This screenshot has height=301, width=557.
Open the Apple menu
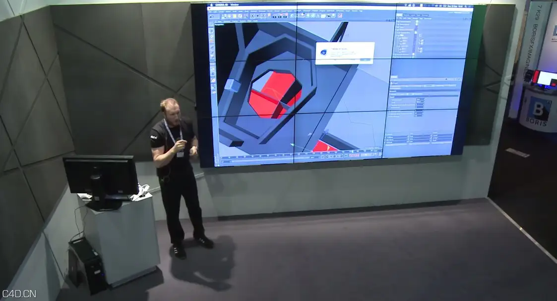(211, 4)
